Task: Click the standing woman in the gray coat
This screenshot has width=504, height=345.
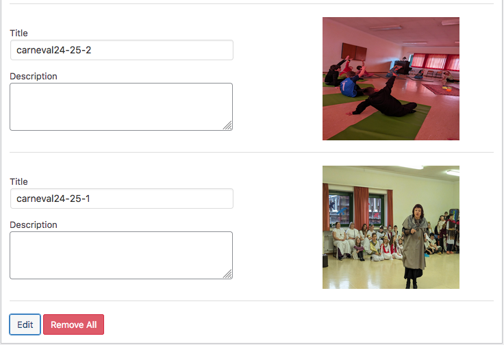Action: point(414,246)
